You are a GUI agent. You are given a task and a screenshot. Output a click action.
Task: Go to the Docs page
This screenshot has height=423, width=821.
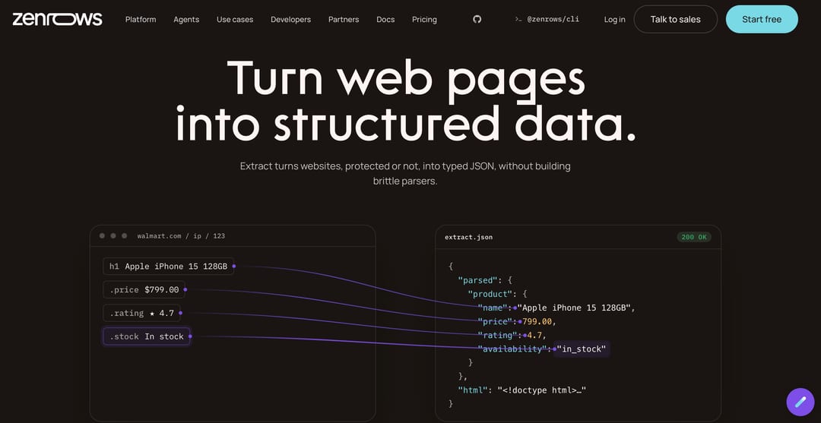point(385,19)
